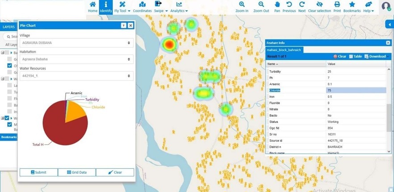Expand the Analytics menu
Image resolution: width=394 pixels, height=192 pixels.
pos(179,7)
